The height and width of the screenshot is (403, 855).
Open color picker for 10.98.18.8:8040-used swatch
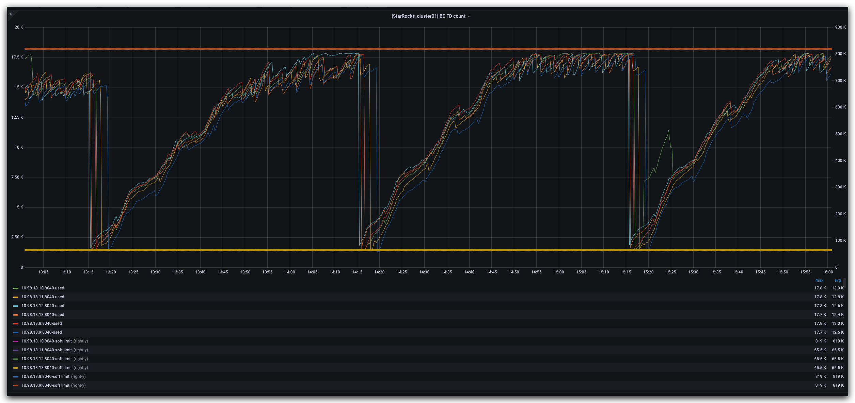(16, 324)
